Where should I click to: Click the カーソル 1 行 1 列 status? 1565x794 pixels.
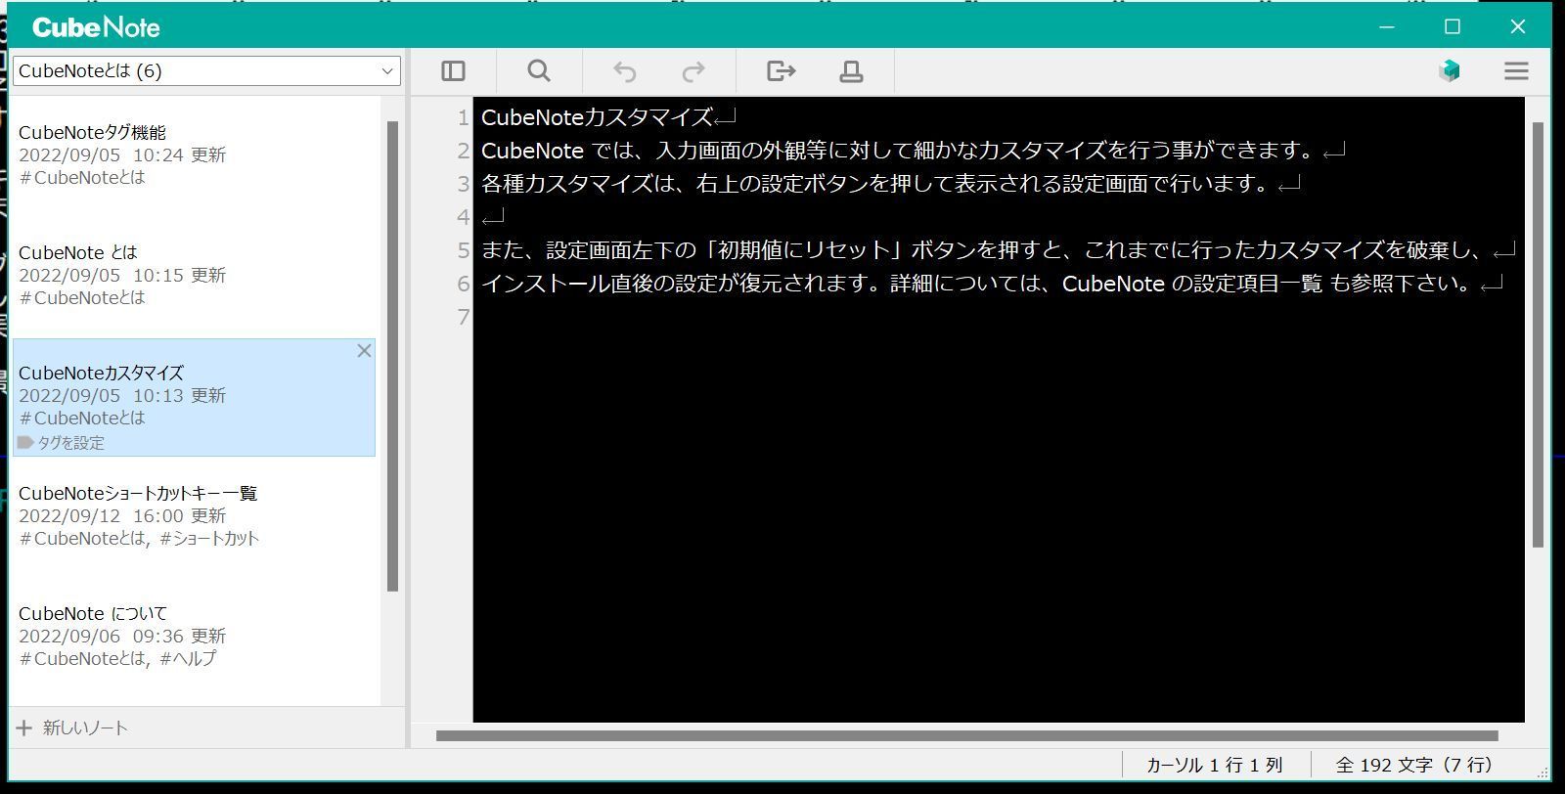click(1214, 766)
